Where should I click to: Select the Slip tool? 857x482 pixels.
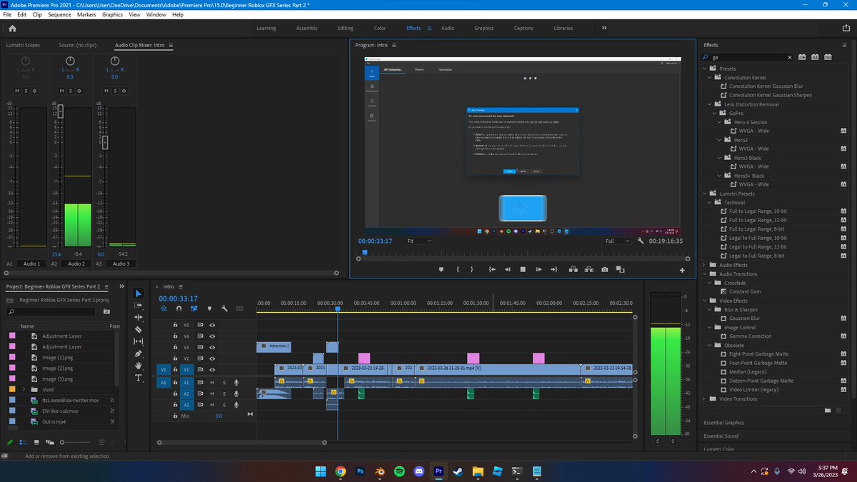pyautogui.click(x=139, y=341)
